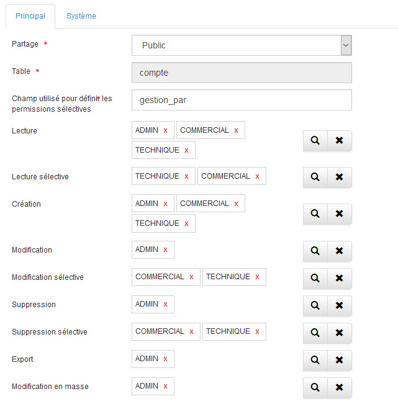Clear all Suppression sélective roles
398x404 pixels.
coord(340,333)
